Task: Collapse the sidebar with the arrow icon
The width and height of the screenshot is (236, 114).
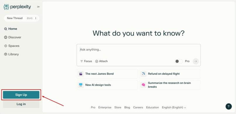Action: 38,7
